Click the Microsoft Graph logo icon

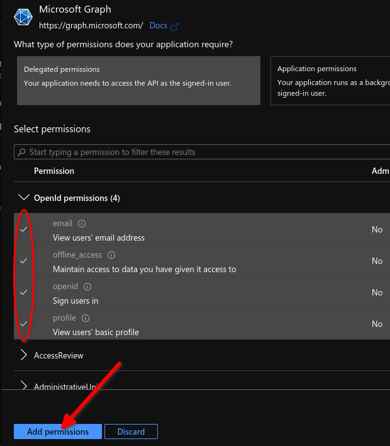(x=23, y=18)
